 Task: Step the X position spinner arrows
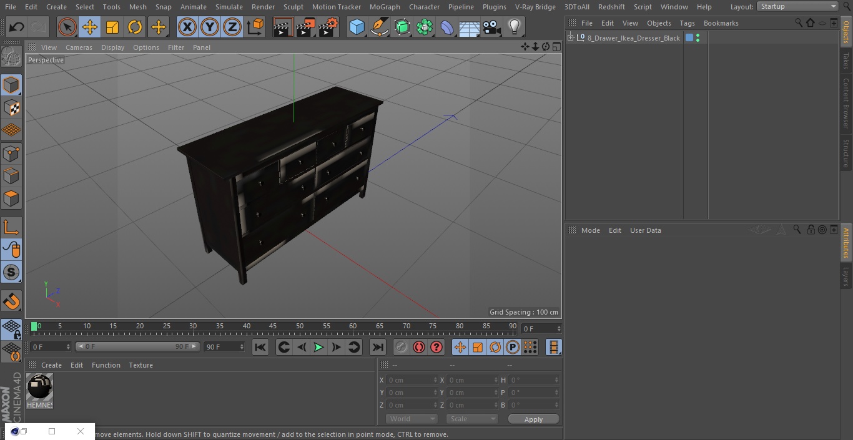[435, 380]
